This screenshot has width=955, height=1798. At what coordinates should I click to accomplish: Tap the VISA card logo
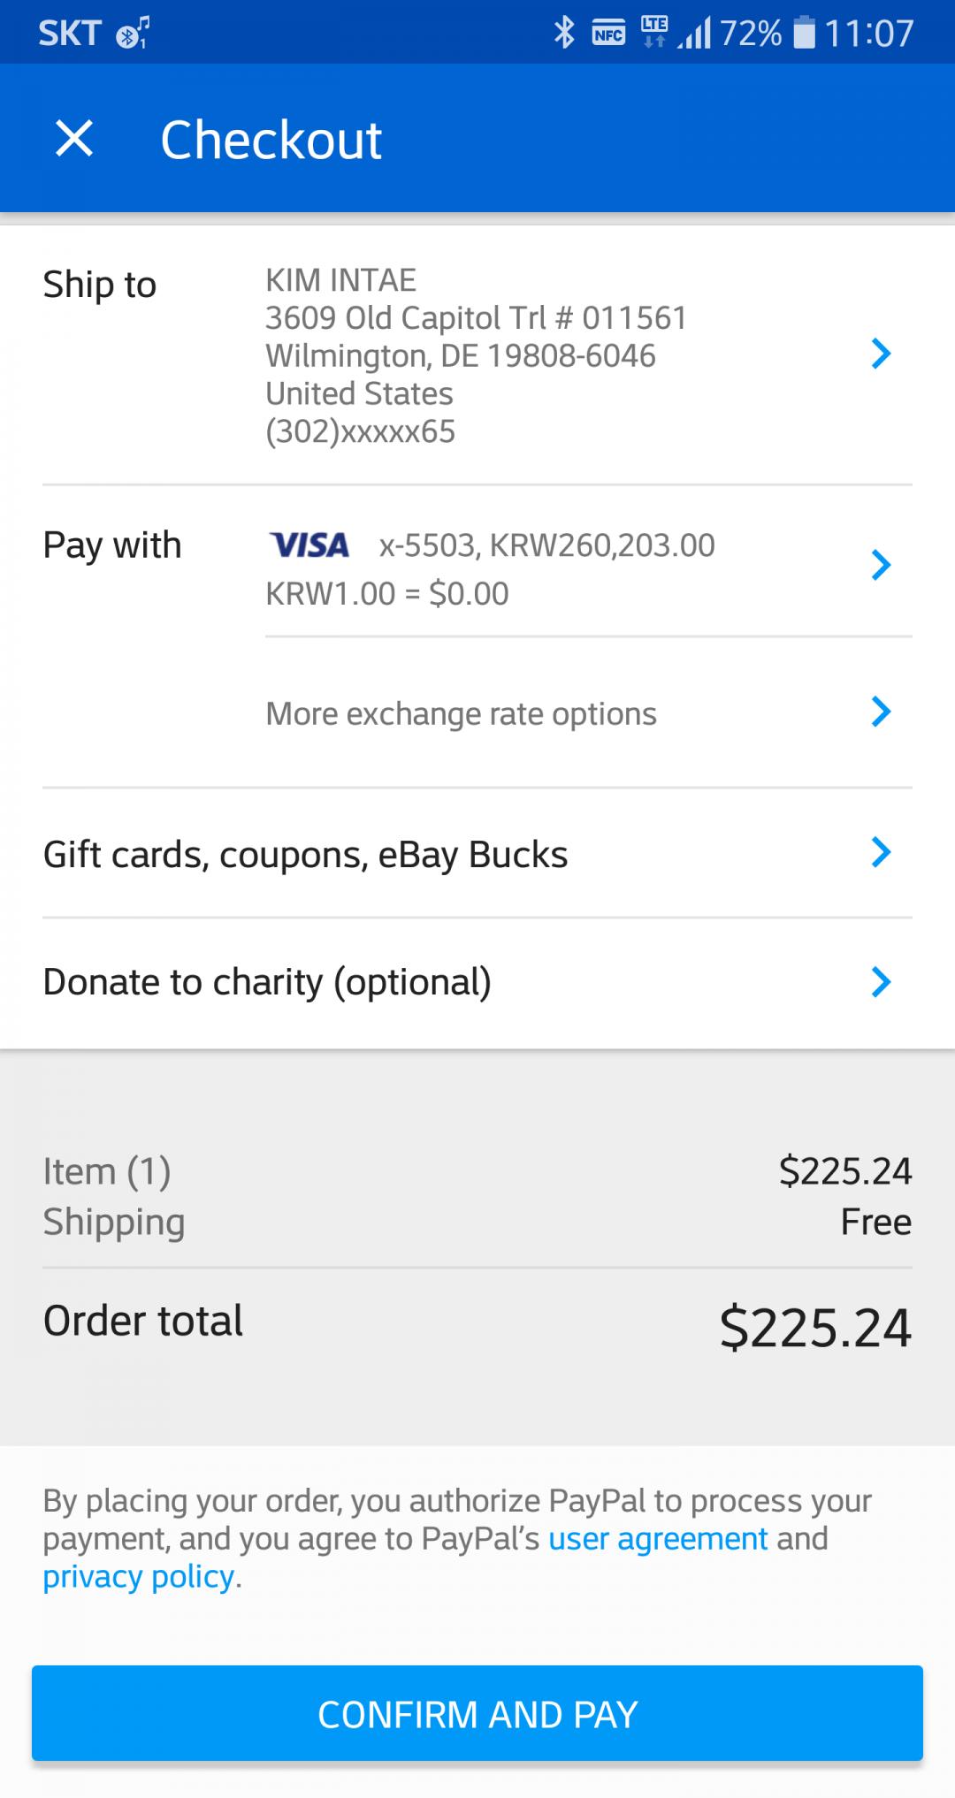point(309,545)
